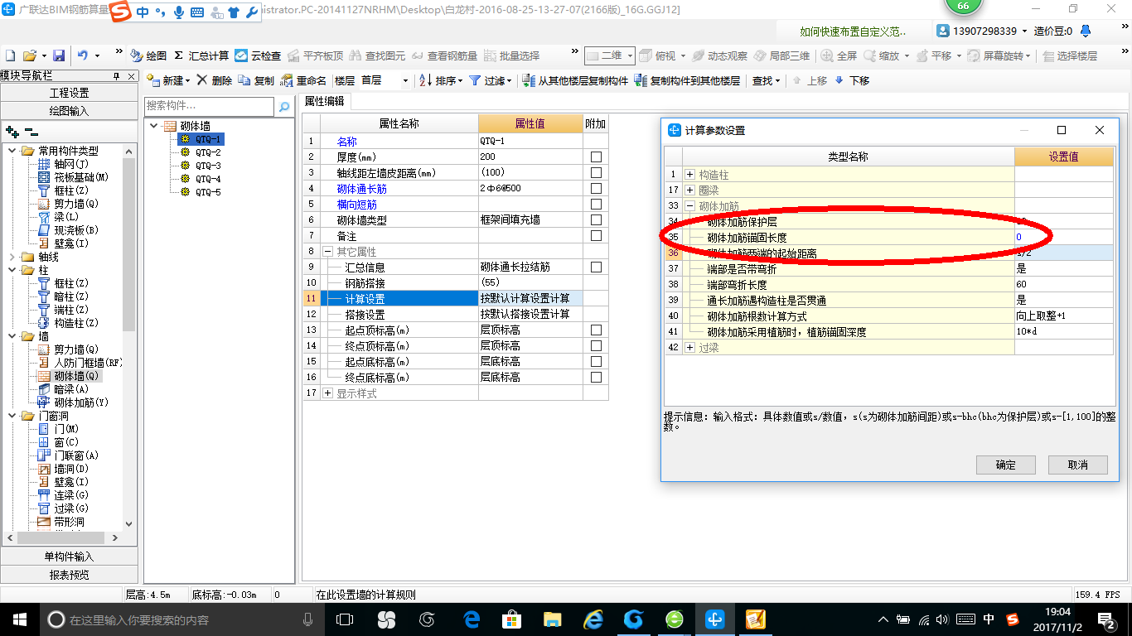Click 取消 in the settings dialog
This screenshot has width=1132, height=636.
pyautogui.click(x=1078, y=465)
